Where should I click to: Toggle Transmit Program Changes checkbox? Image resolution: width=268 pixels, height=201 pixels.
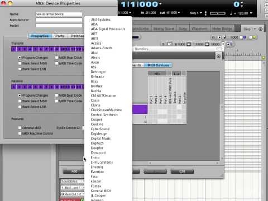tap(20, 58)
